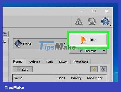Click the Sort plugins button
Viewport: 121px width, 92px height.
click(22, 69)
